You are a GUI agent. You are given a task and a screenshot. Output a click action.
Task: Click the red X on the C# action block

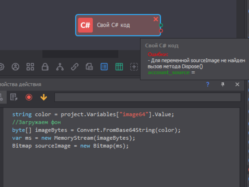pos(156,19)
